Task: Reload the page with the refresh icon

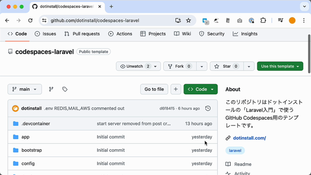Action: 30,20
